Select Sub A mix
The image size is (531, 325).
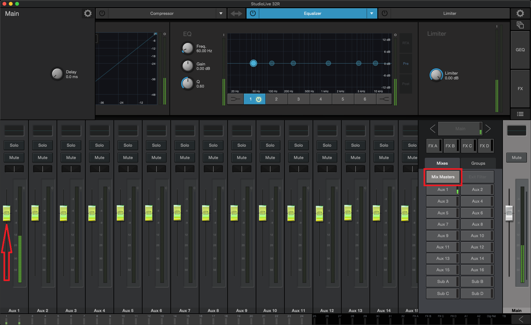[443, 281]
